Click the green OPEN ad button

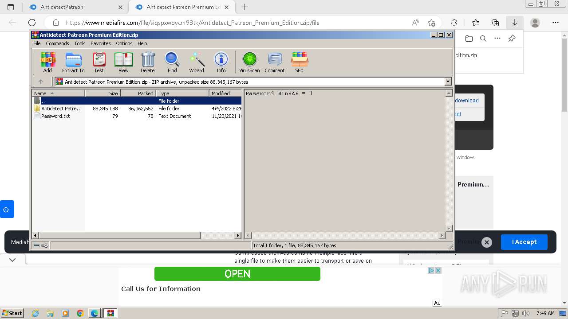coord(237,274)
